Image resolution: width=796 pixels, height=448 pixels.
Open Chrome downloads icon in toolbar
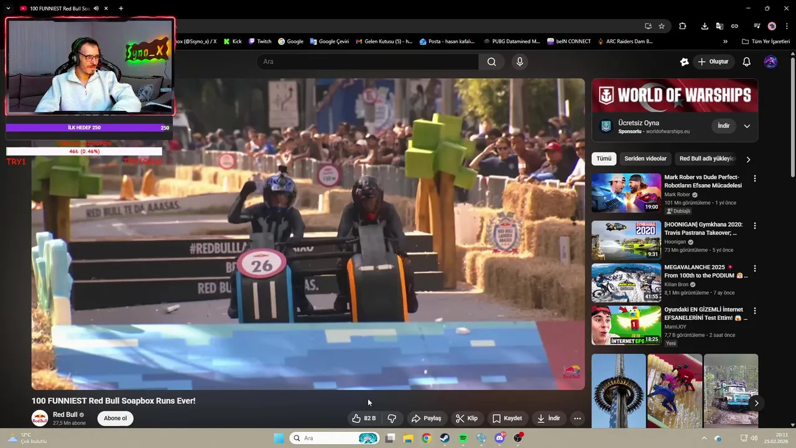tap(705, 26)
